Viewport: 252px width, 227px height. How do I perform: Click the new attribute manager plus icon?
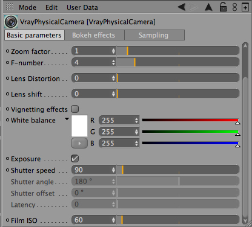(x=245, y=8)
